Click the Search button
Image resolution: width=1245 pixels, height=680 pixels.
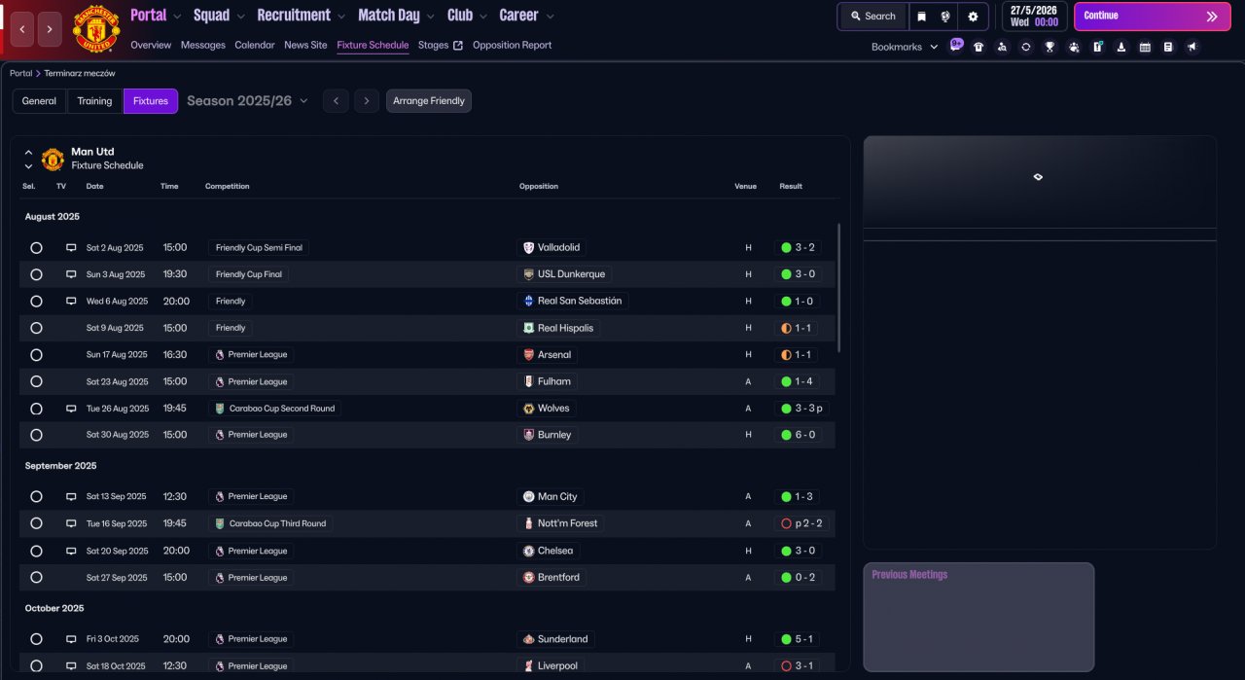tap(872, 17)
